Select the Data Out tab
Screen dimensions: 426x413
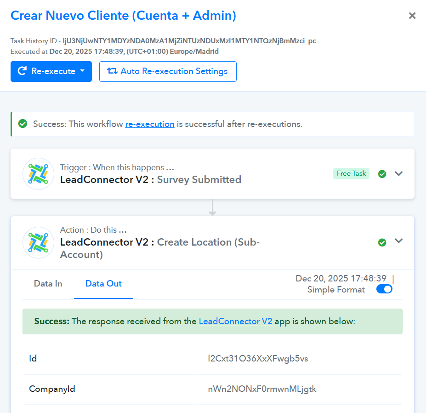coord(103,284)
